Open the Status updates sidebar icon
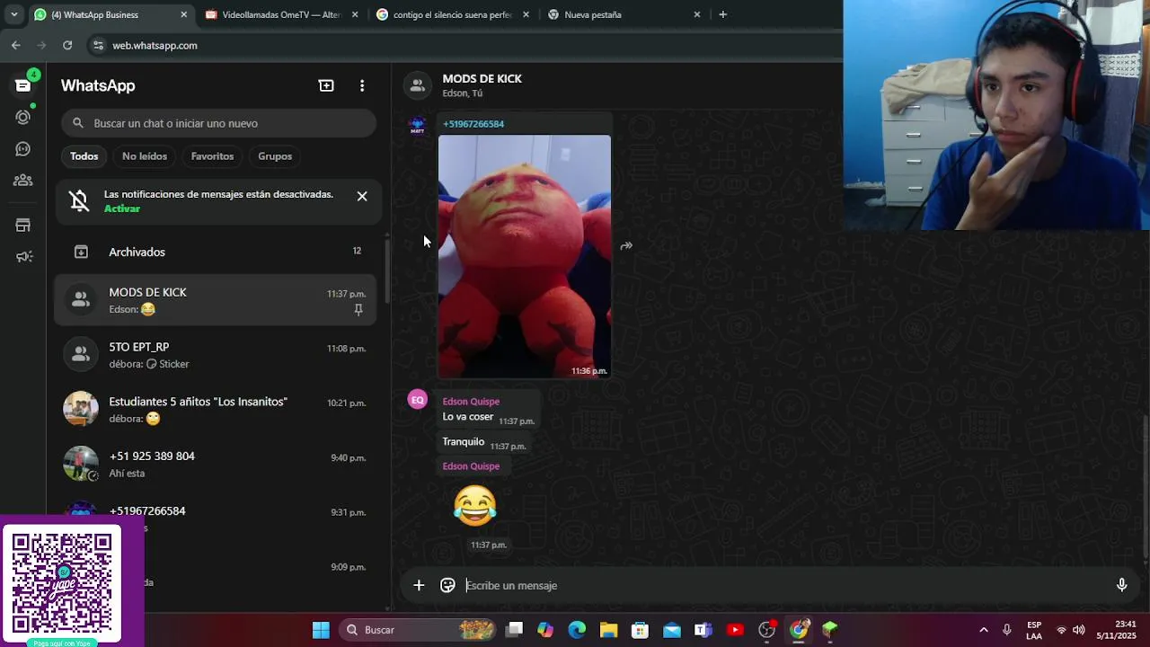The height and width of the screenshot is (647, 1150). click(x=23, y=117)
